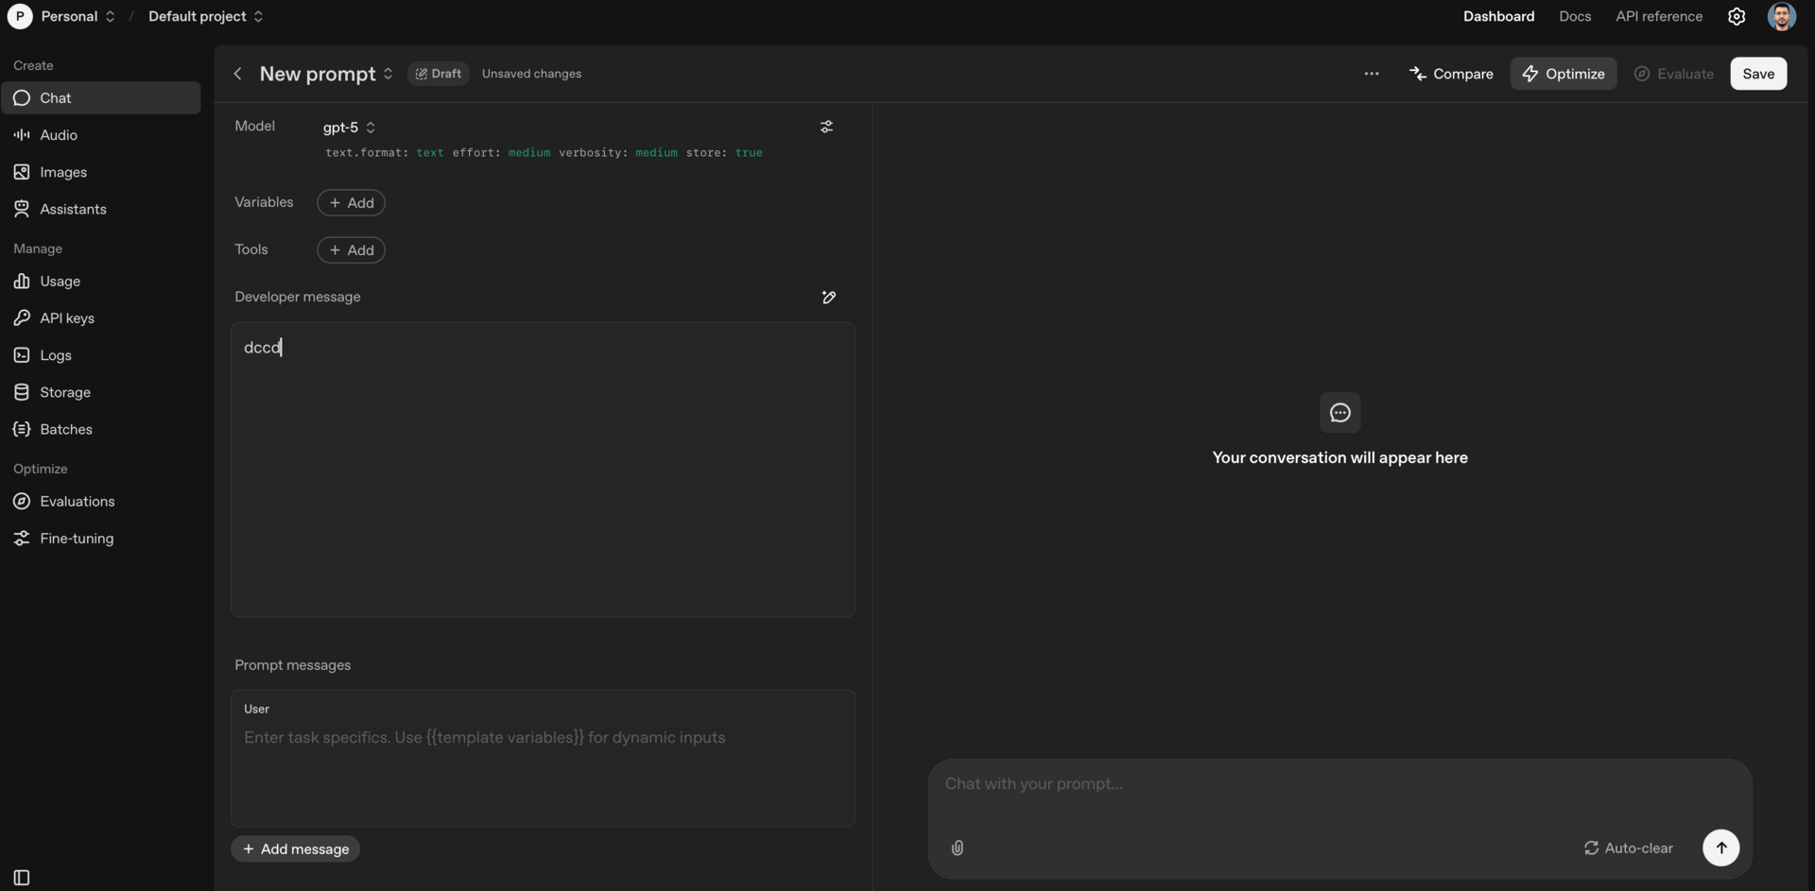Image resolution: width=1815 pixels, height=891 pixels.
Task: Change the gpt-5 model selector
Action: (349, 128)
